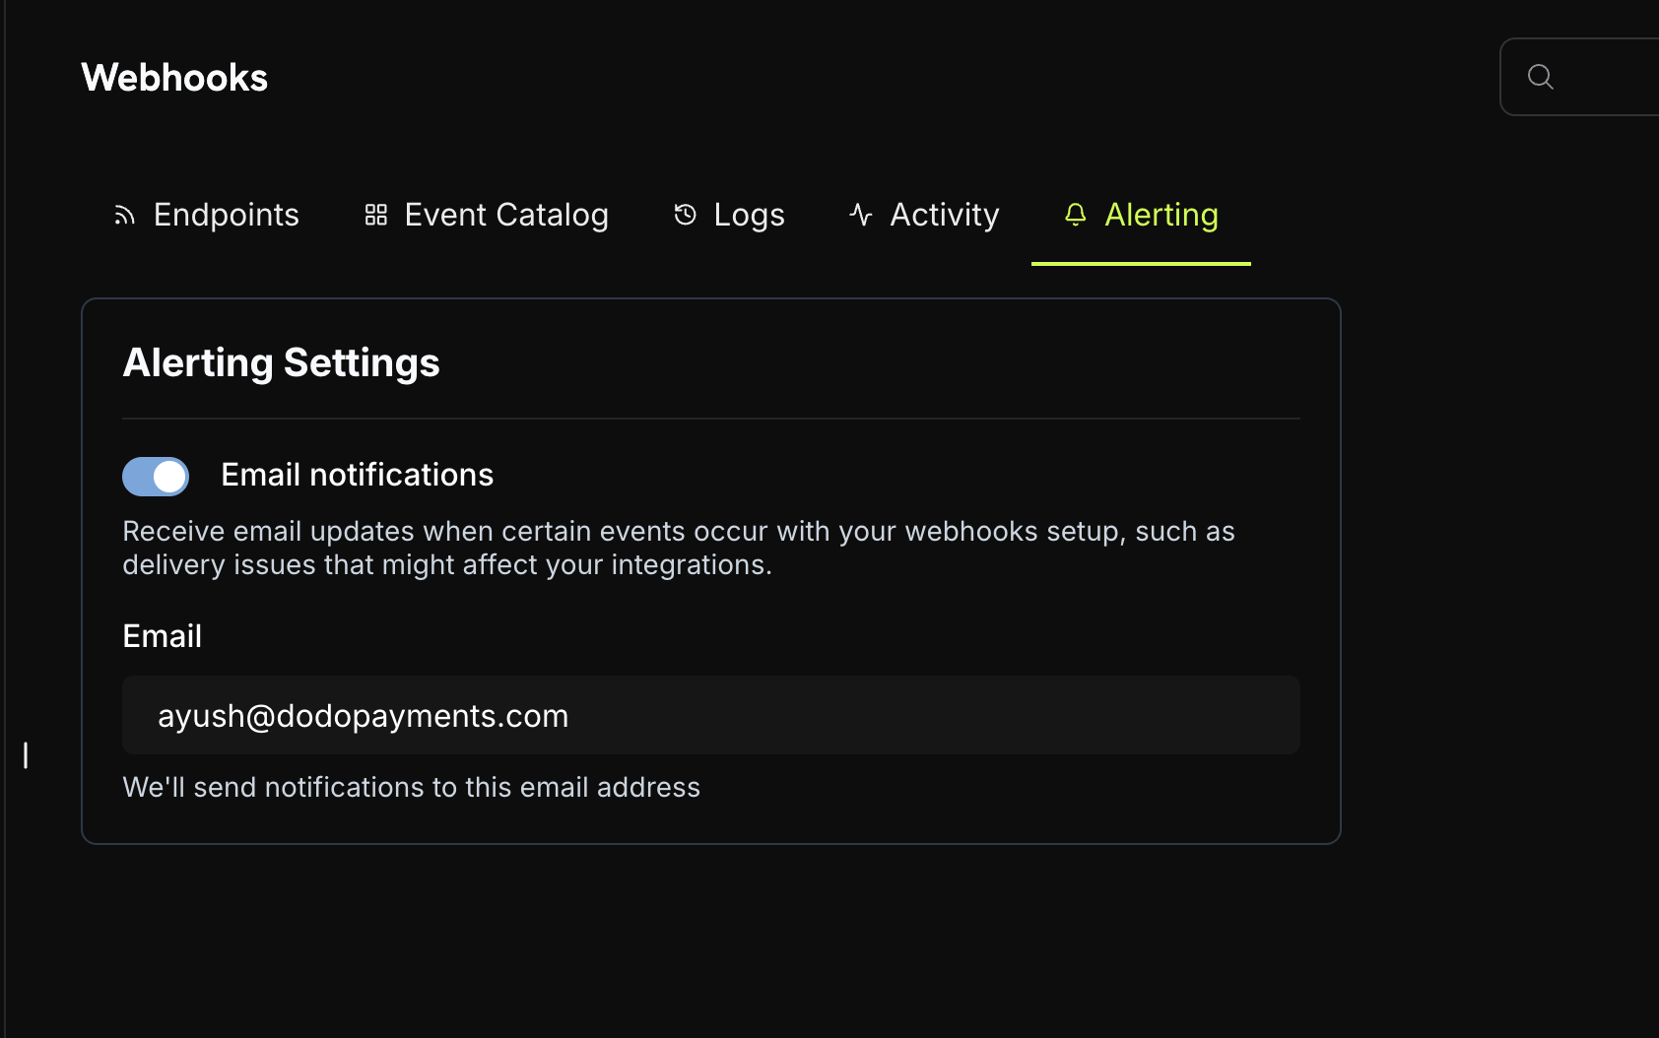
Task: Click the activity pulse icon
Action: 859,214
